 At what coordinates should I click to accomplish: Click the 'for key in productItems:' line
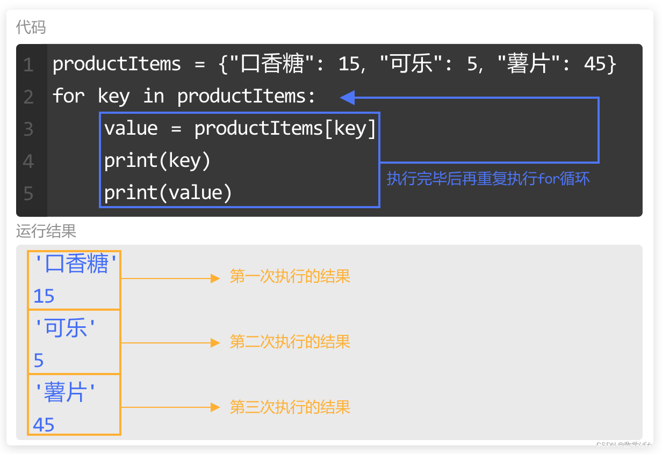184,97
